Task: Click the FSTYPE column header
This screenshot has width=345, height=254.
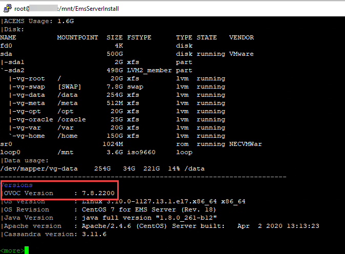Action: (x=139, y=37)
